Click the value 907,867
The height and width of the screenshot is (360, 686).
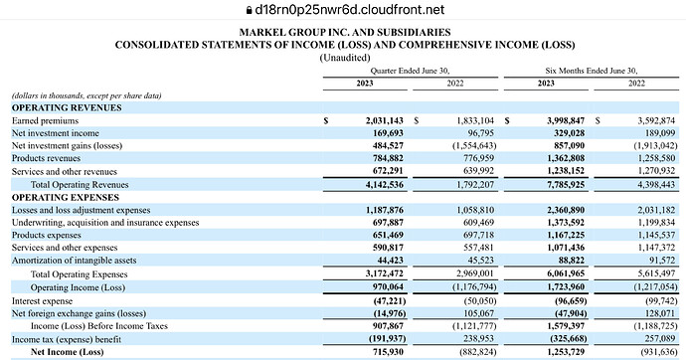(x=388, y=326)
